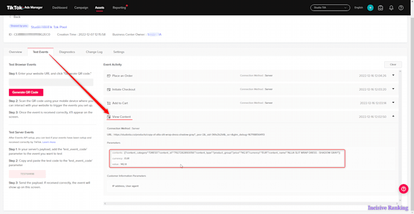
Task: Expand the Add to Cart event
Action: pos(393,102)
